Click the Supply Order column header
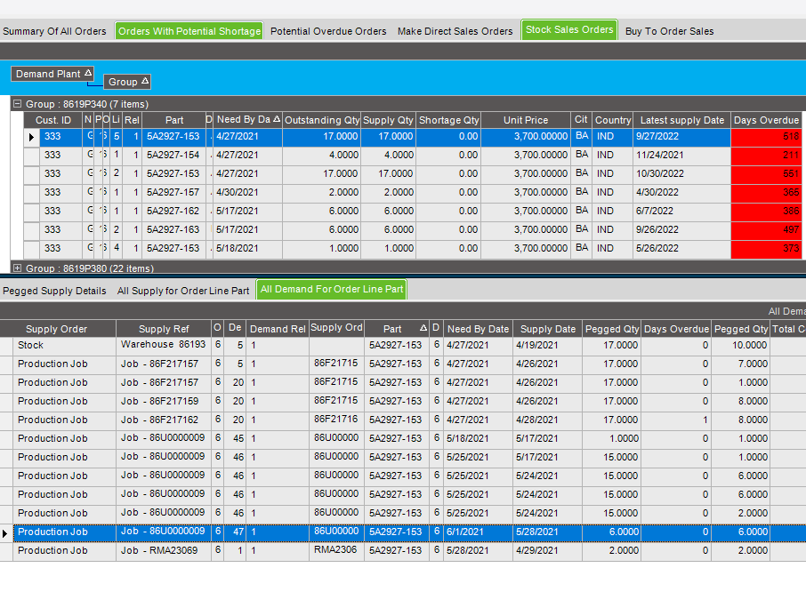 pos(57,329)
